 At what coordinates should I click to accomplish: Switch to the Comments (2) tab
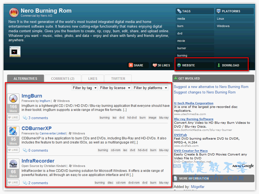(63, 78)
